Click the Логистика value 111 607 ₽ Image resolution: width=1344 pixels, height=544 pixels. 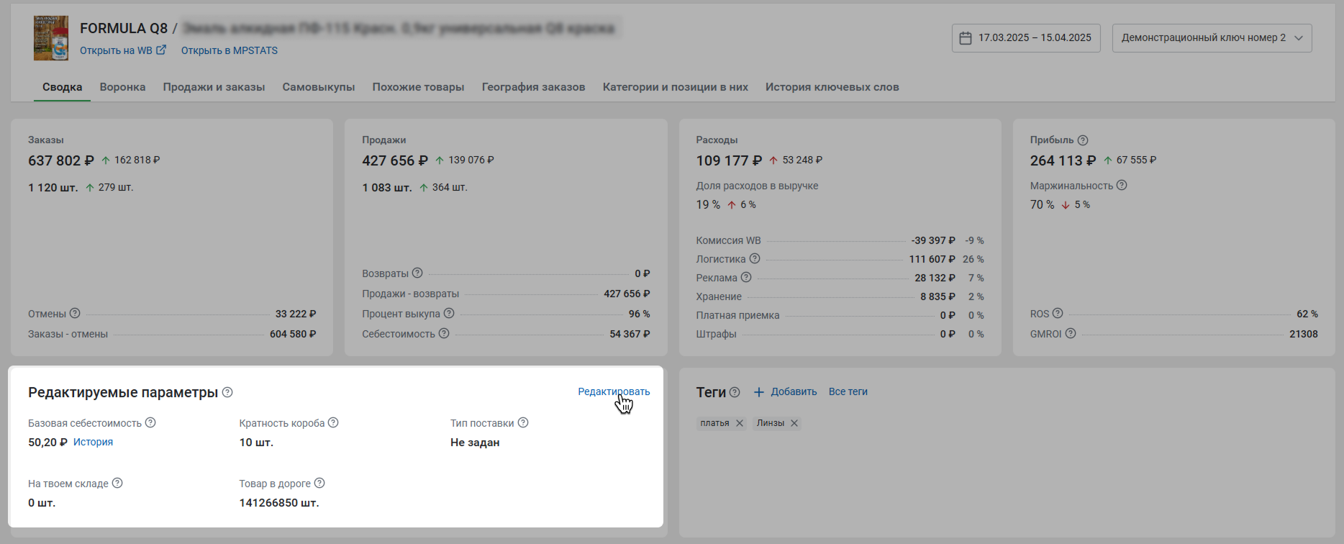click(x=932, y=259)
